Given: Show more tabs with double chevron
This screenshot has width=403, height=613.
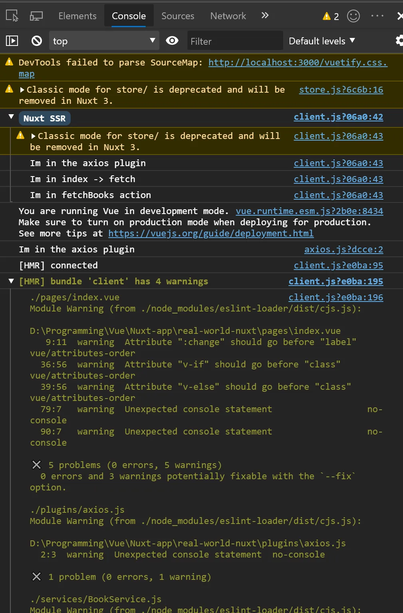Looking at the screenshot, I should tap(265, 15).
